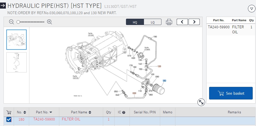Image resolution: width=256 pixels, height=126 pixels.
Task: Expand the circled down-triangle menu
Action: (x=251, y=9)
